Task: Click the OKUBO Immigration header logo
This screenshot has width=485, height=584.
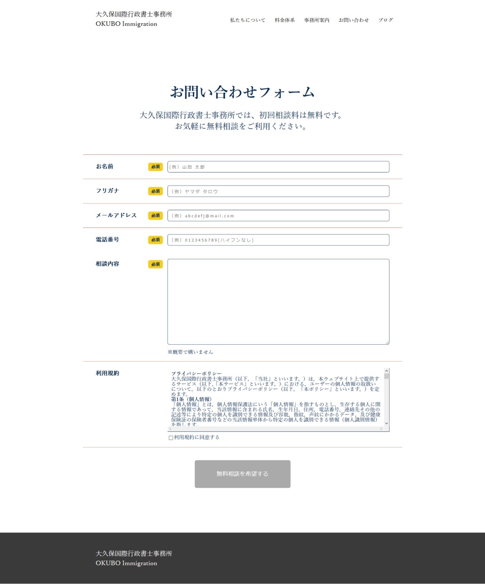Action: [x=134, y=19]
